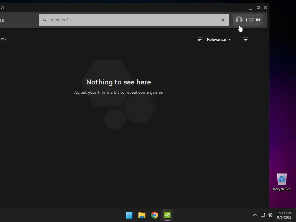This screenshot has width=296, height=222.
Task: Click the search magnifier icon
Action: tap(44, 20)
